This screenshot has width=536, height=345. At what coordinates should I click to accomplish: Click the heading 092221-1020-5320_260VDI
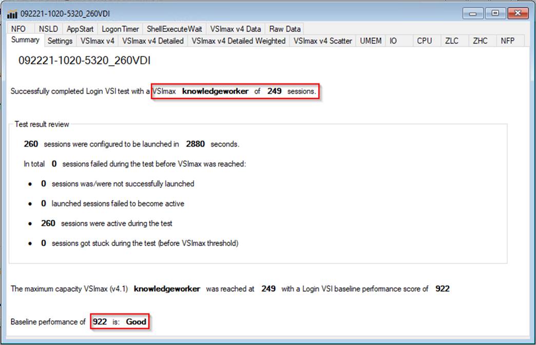84,60
